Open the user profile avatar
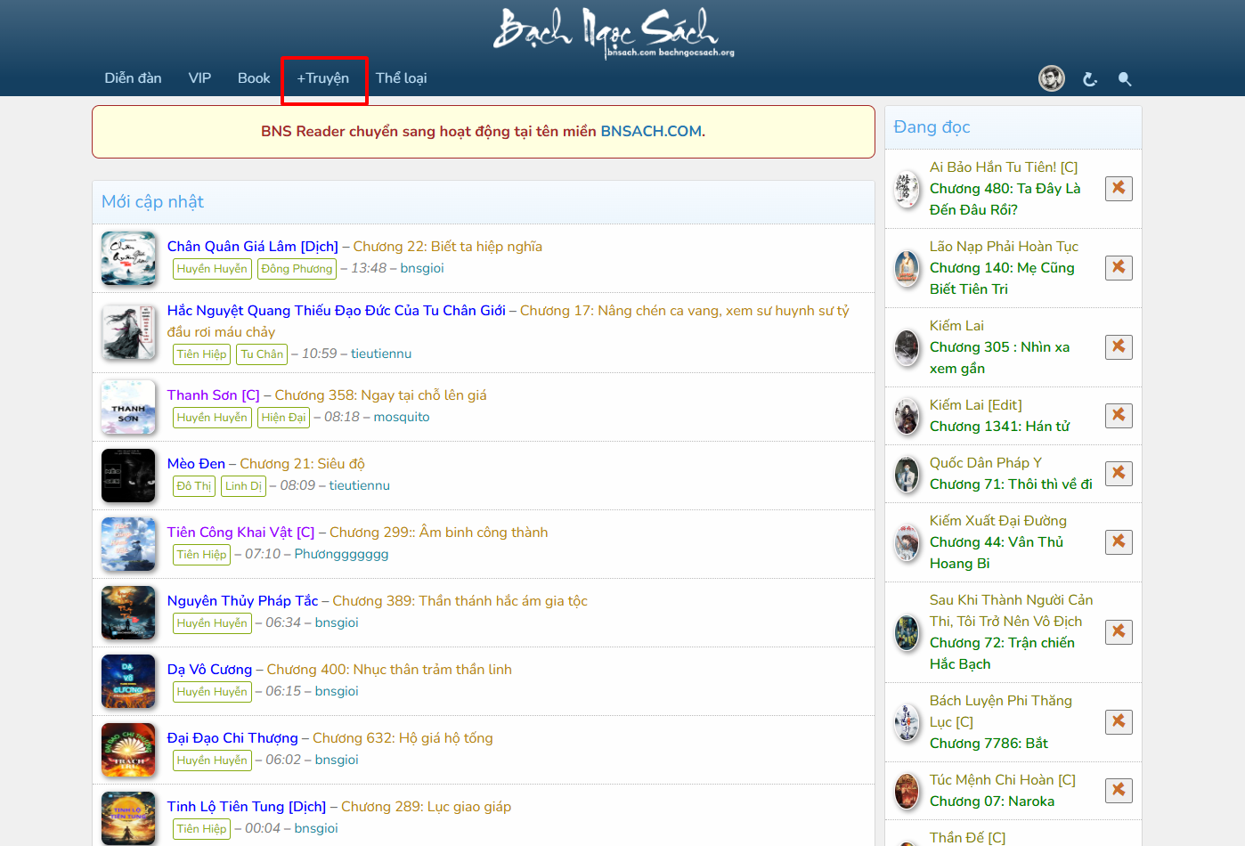The image size is (1245, 846). 1052,78
